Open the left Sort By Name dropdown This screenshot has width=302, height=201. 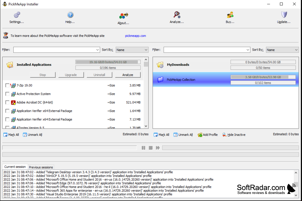[132, 50]
